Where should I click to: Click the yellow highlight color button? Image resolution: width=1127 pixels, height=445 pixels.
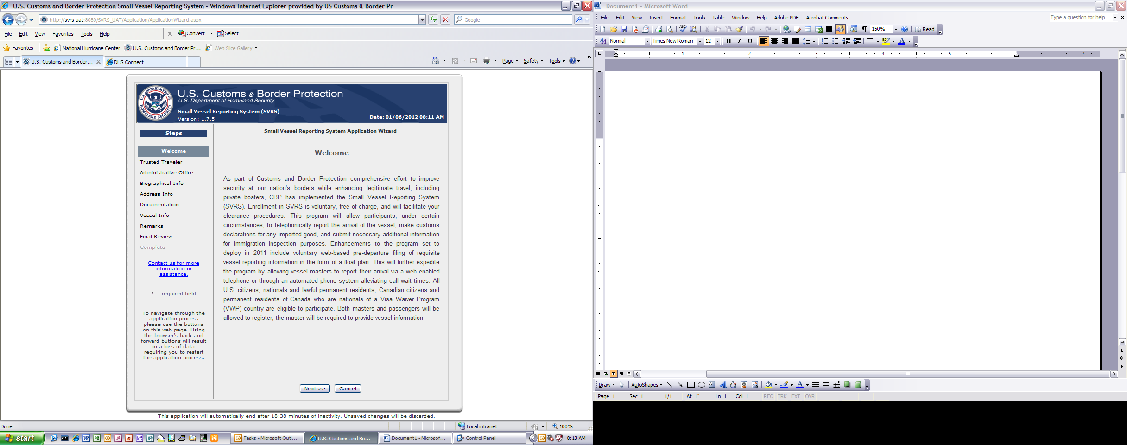[886, 41]
